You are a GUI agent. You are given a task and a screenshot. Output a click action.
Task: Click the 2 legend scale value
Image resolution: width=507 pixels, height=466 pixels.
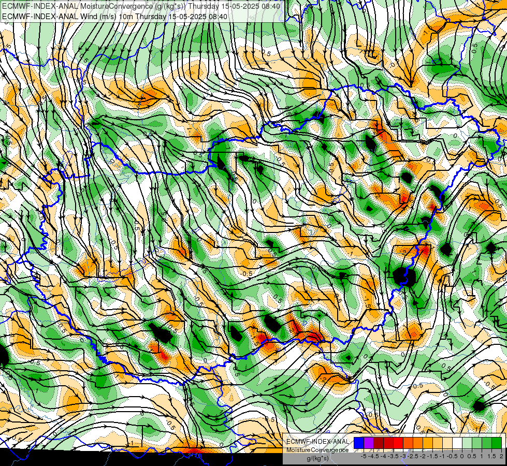501,456
